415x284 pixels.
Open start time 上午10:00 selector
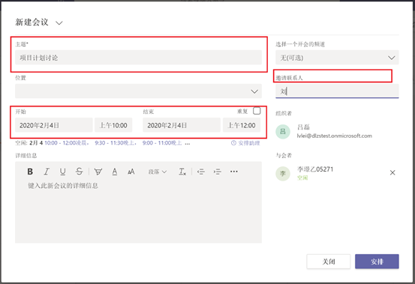pyautogui.click(x=113, y=125)
